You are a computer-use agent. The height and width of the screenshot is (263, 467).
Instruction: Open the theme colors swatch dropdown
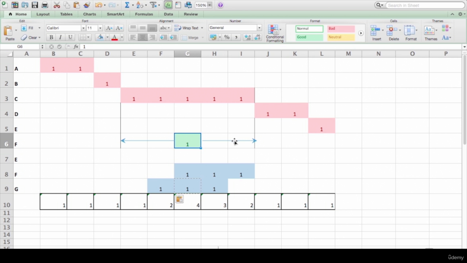447,28
